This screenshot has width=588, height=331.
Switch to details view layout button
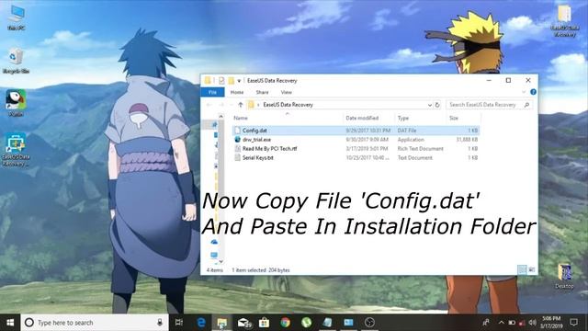[x=522, y=269]
